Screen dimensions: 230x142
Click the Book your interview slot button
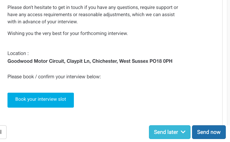pyautogui.click(x=41, y=100)
